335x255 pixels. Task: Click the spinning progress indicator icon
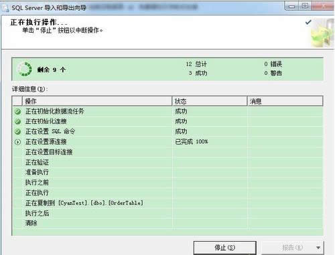point(24,69)
